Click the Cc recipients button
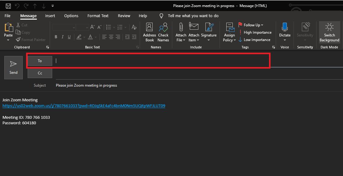The height and width of the screenshot is (176, 343). click(40, 73)
